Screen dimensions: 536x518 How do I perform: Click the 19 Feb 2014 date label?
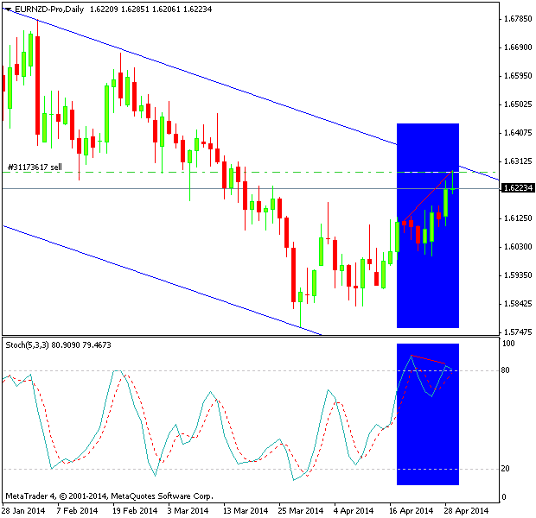point(135,511)
